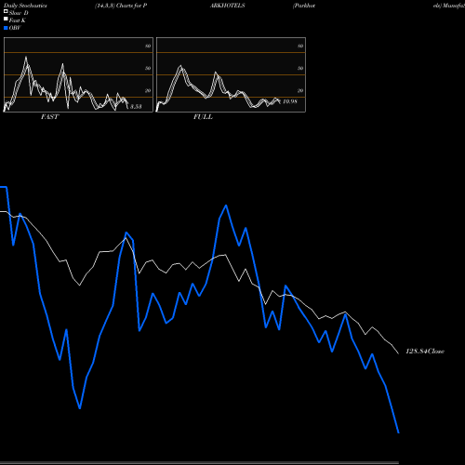Click the '(14,3,3) Charts for P' title text
The height and width of the screenshot is (465, 465).
click(x=121, y=6)
